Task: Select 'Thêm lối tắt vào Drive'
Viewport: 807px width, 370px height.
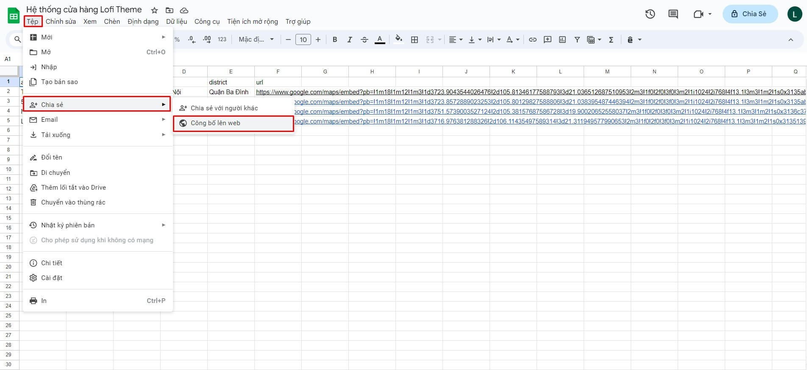Action: 97,188
